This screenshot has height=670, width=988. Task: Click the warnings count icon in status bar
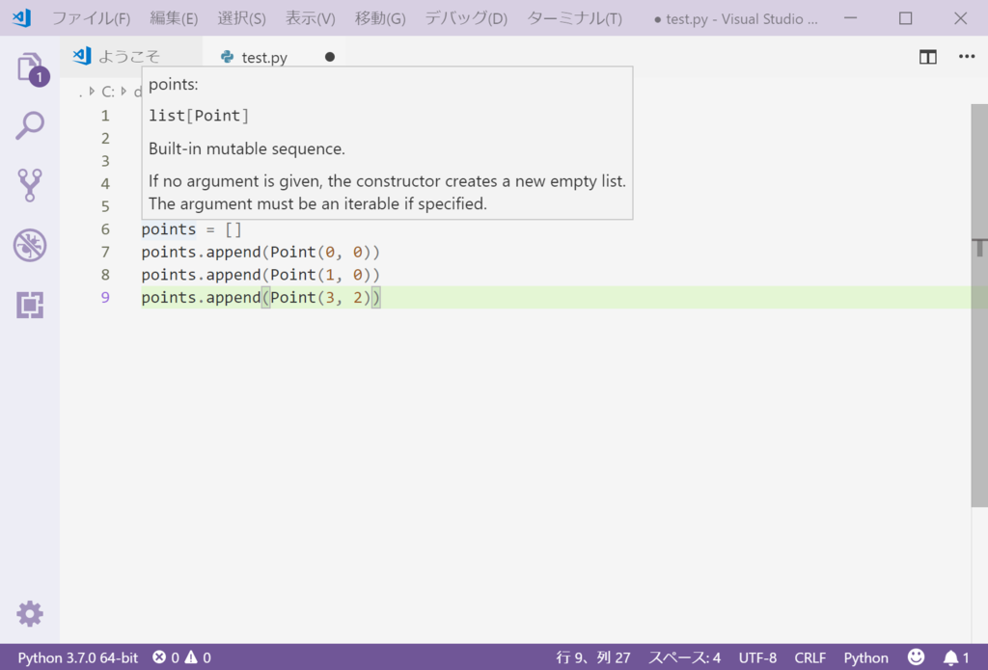click(191, 657)
